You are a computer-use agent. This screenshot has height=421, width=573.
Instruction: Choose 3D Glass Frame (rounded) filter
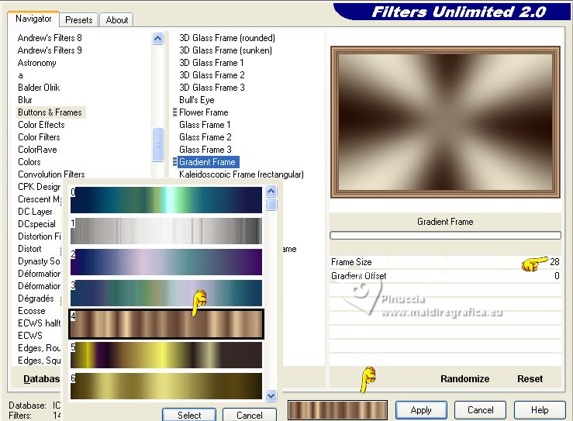pyautogui.click(x=227, y=38)
